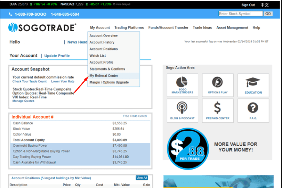Screen dimensions: 282x188
Task: Click the phone icon beside 1-888-709-SOGO
Action: (x=11, y=14)
